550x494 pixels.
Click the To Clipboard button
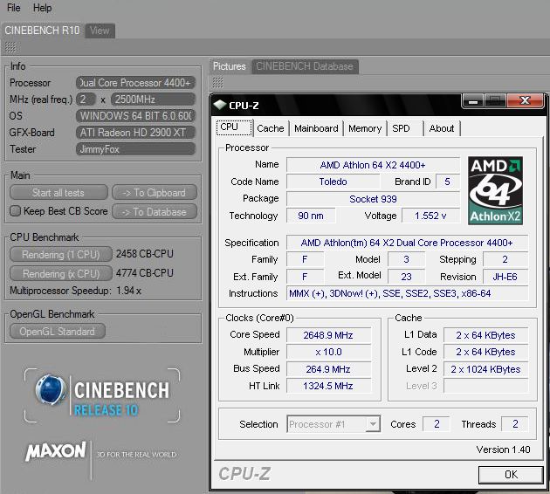pyautogui.click(x=155, y=193)
